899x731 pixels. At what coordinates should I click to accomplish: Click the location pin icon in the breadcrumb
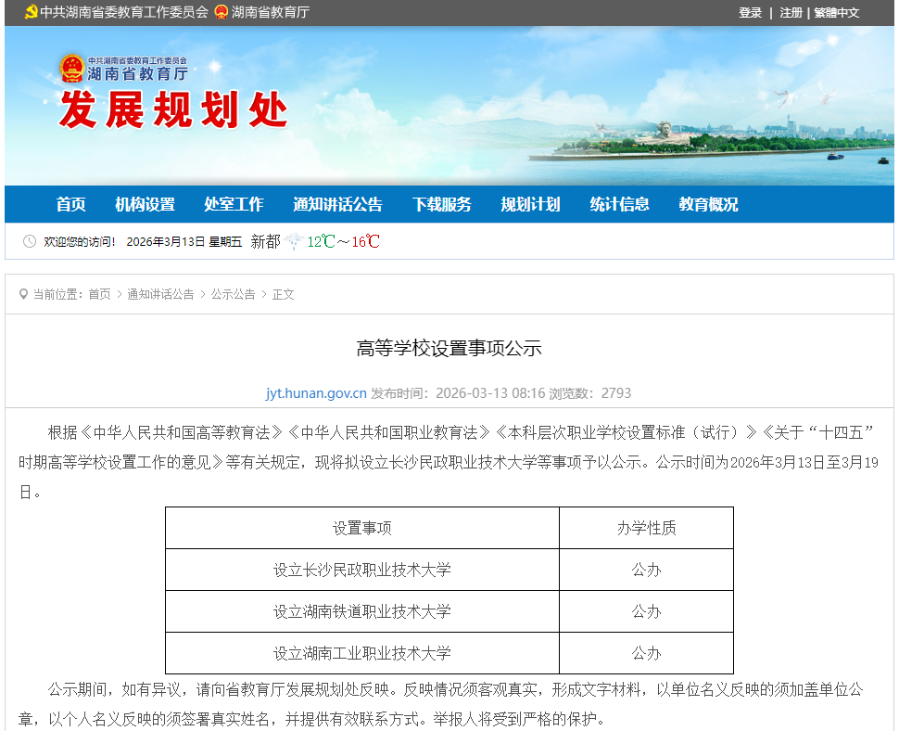25,294
